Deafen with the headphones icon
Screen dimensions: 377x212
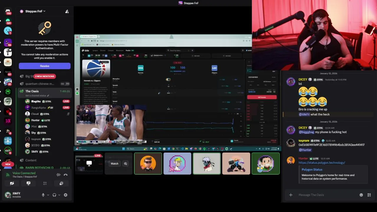[54, 195]
